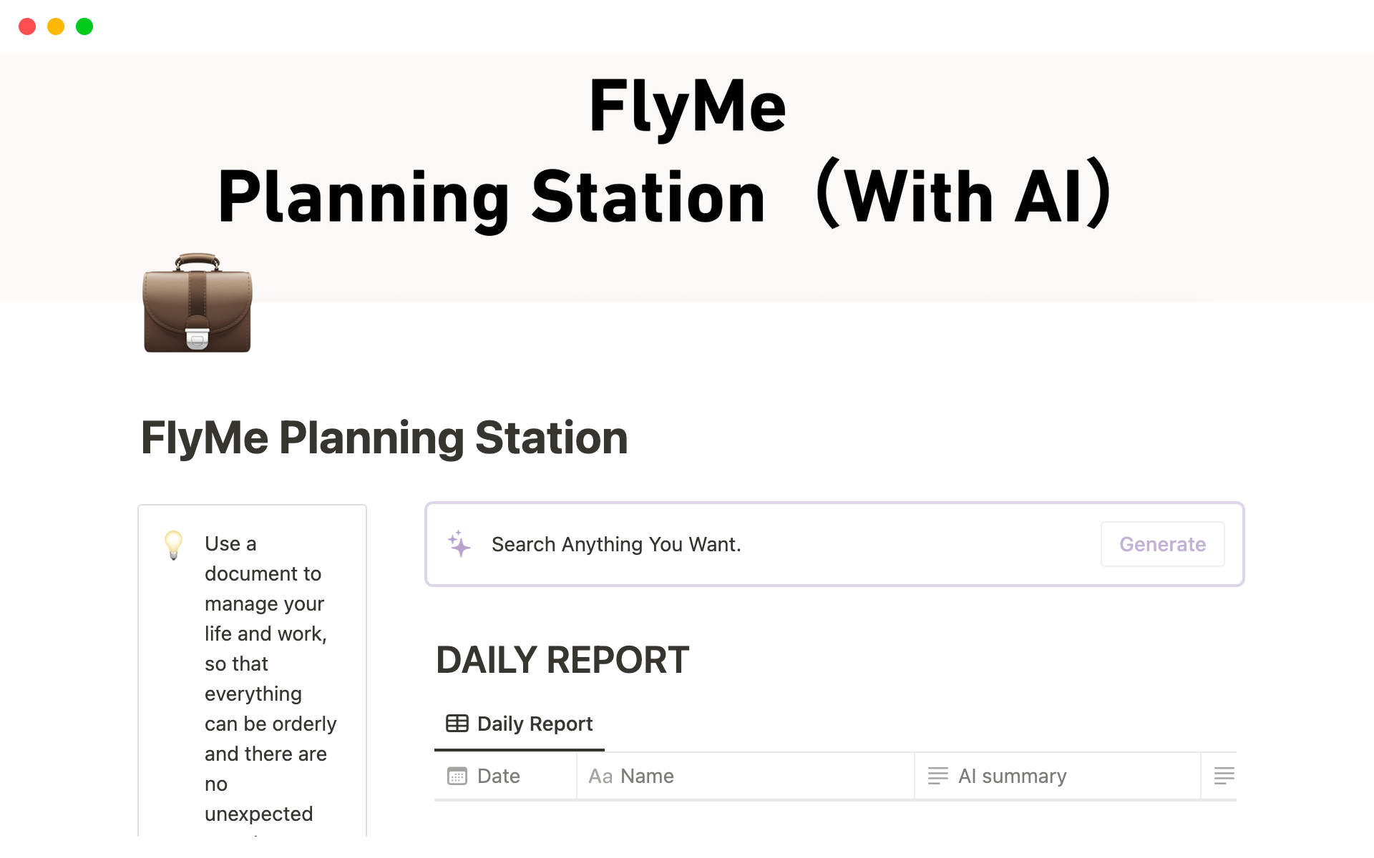
Task: Click the FlyMe Planning Station page title
Action: click(384, 438)
